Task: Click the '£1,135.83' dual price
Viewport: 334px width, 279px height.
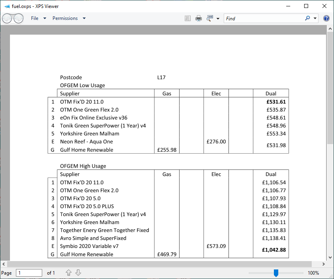Action: 274,230
